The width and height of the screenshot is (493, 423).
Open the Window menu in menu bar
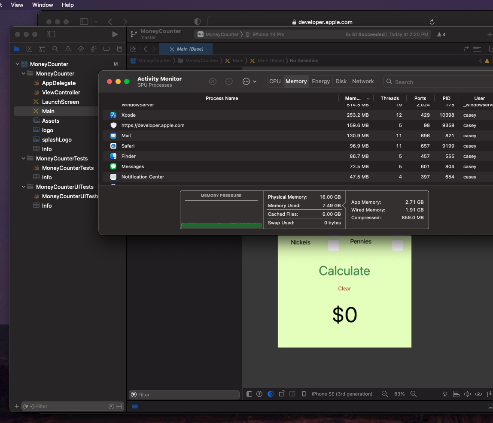(x=43, y=5)
